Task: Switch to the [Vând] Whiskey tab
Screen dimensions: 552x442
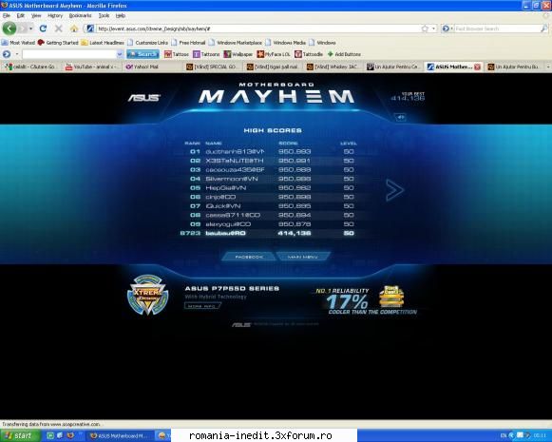Action: pos(333,67)
